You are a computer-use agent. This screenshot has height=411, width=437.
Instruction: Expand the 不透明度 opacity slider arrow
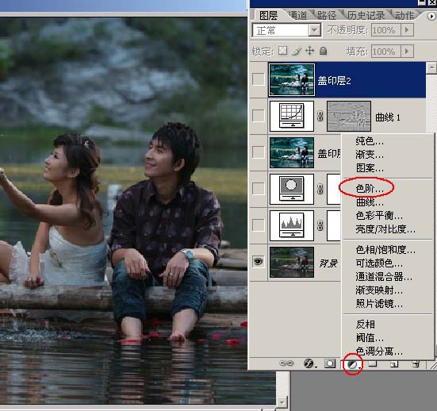pos(407,30)
